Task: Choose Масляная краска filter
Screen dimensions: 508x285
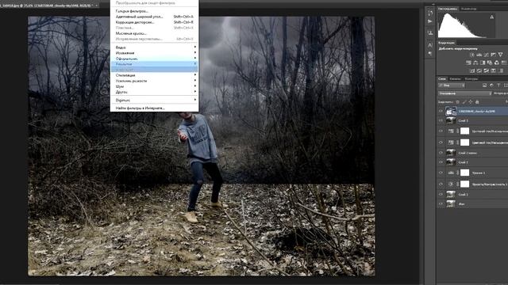Action: (155, 33)
